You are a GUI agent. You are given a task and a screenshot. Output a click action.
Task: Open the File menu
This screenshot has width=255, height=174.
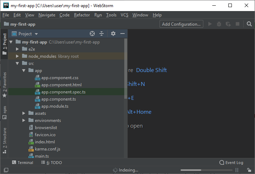coord(6,15)
